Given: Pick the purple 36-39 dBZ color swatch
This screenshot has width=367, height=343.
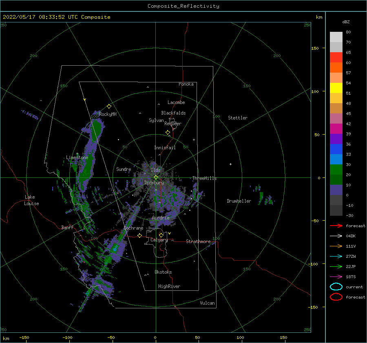Looking at the screenshot, I should [336, 139].
